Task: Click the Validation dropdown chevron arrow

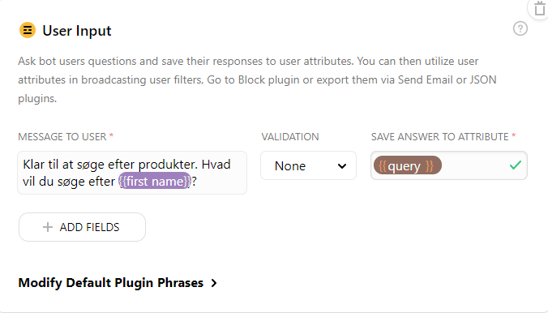Action: tap(342, 165)
